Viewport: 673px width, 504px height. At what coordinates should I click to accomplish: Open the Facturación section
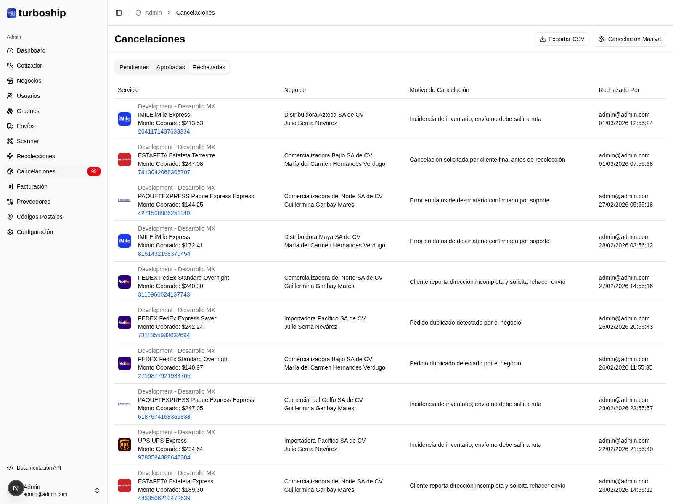click(32, 186)
